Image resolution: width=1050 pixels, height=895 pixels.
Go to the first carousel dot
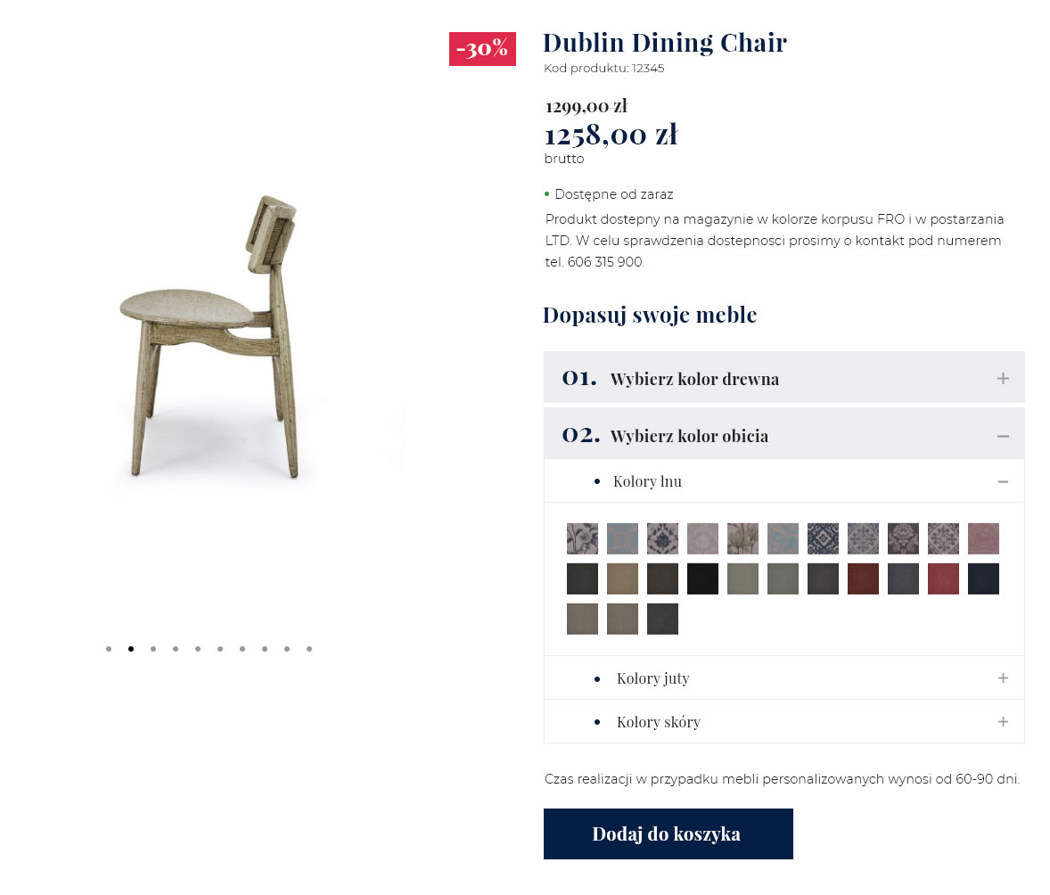pyautogui.click(x=109, y=649)
